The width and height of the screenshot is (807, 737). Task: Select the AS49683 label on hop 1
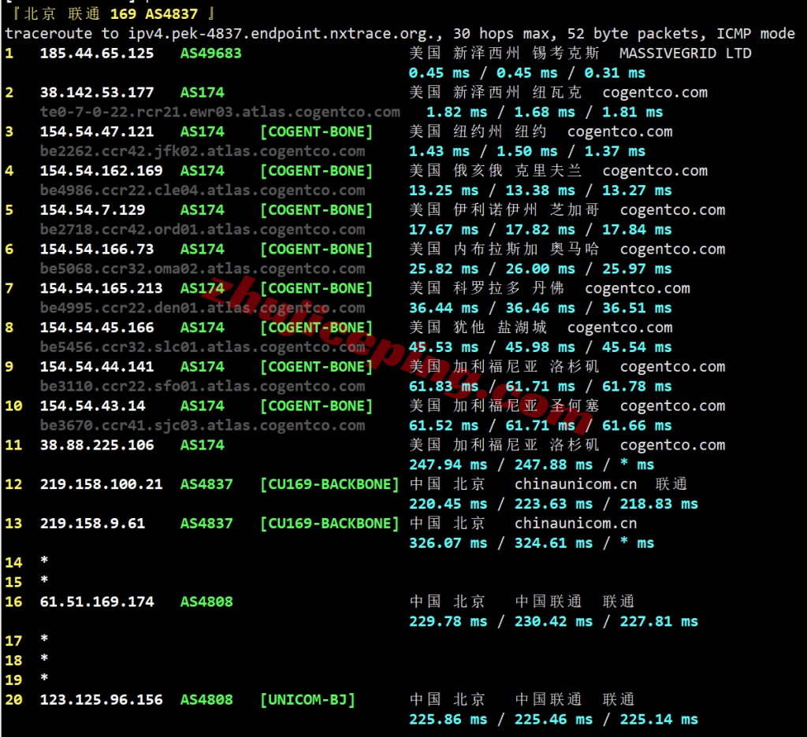pos(210,54)
